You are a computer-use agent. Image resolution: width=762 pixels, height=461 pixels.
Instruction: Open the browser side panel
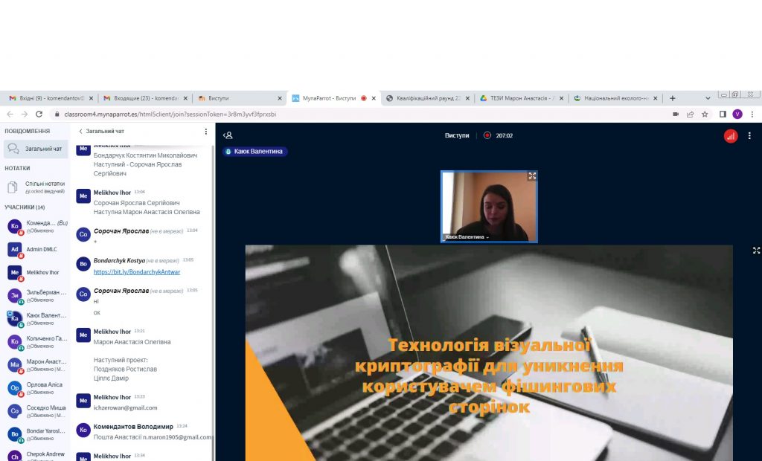(x=723, y=115)
